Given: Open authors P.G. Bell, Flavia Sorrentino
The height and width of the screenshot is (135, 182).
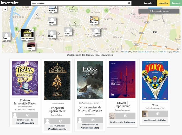Looking at the screenshot, I should [x=25, y=110].
